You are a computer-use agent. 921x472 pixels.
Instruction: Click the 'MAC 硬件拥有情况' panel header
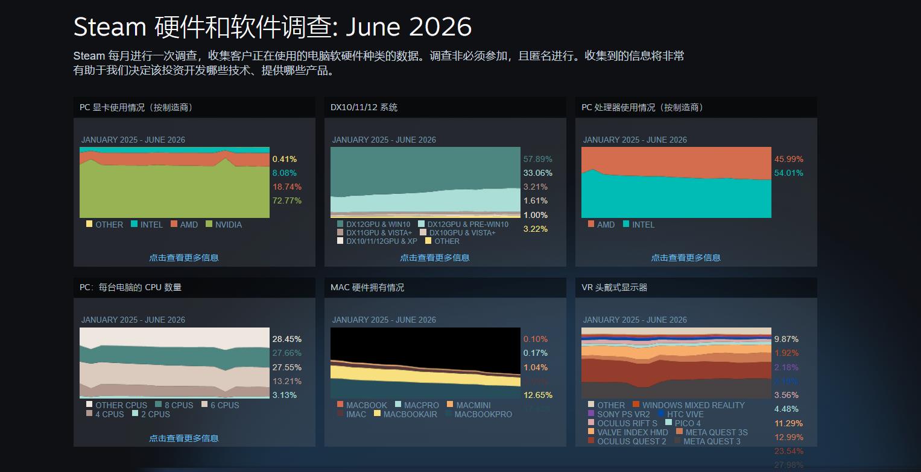445,287
